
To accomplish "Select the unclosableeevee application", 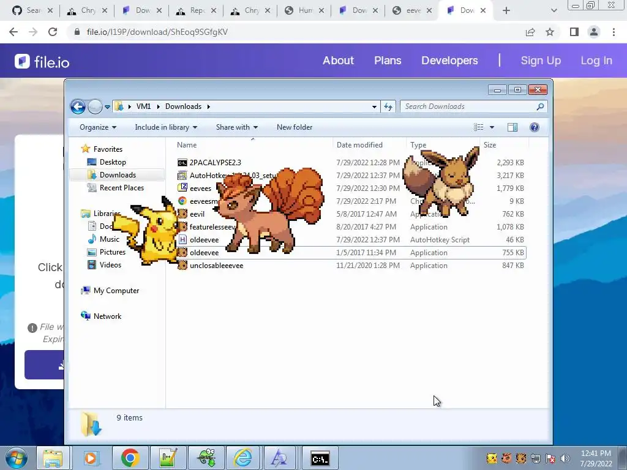I will [351, 266].
